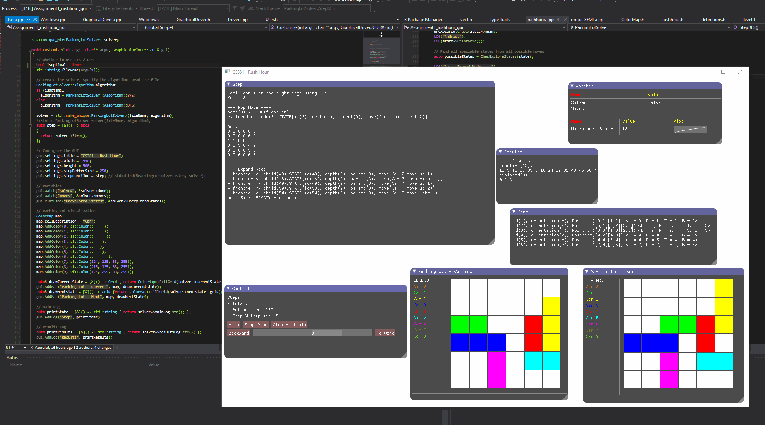Click the step position slider
The width and height of the screenshot is (765, 425).
click(312, 333)
